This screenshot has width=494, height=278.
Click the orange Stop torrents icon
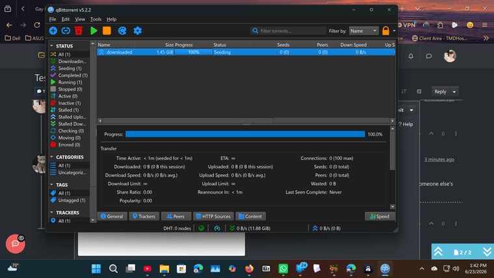click(x=107, y=31)
